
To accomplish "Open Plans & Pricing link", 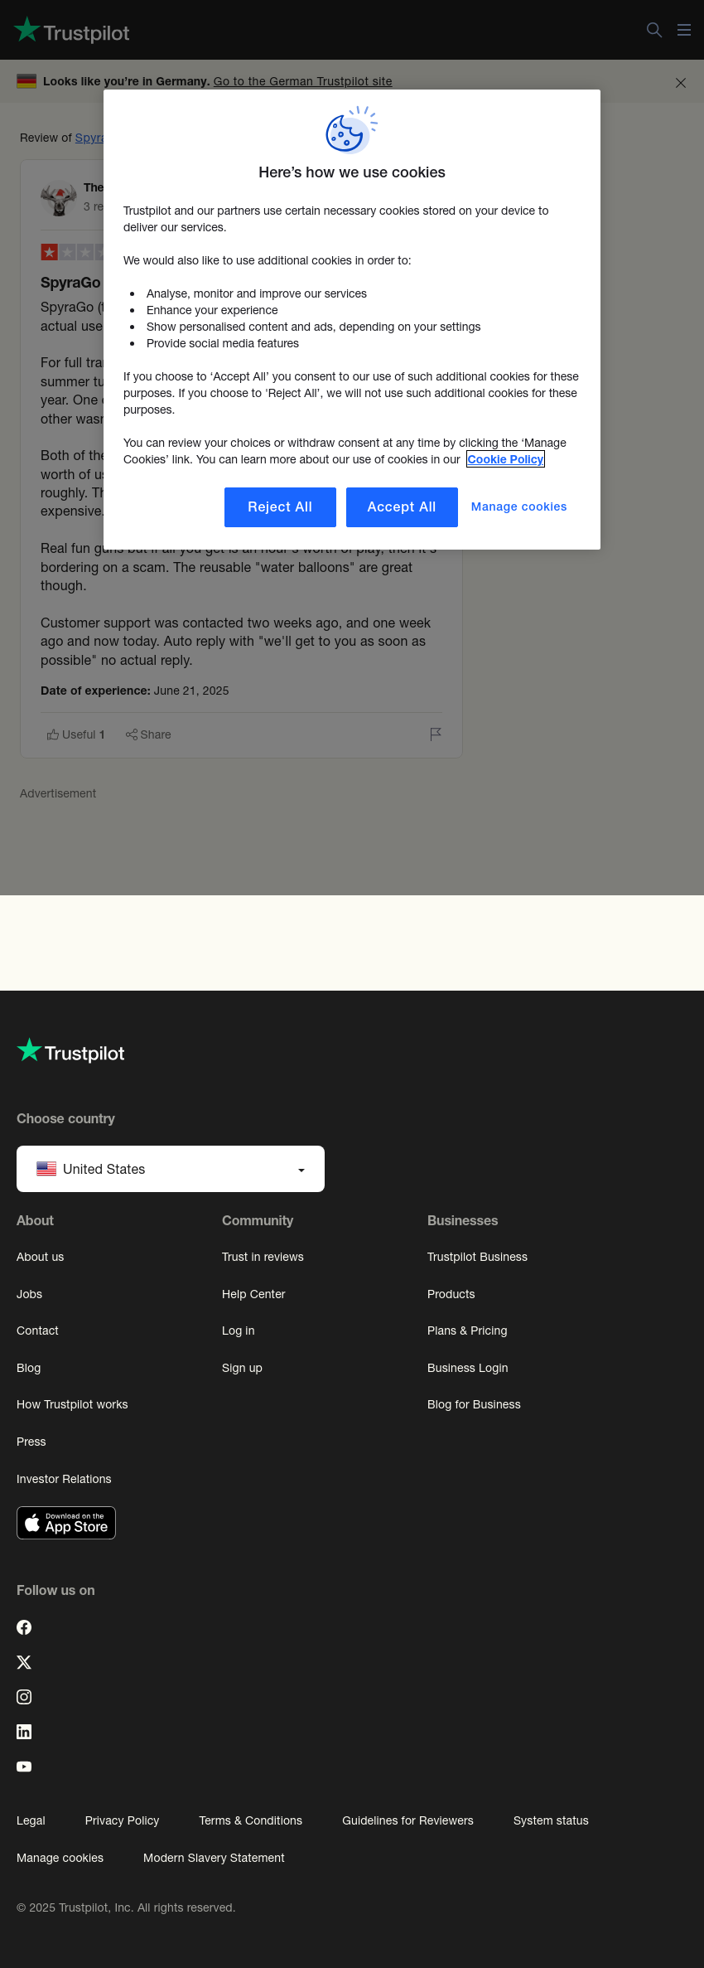I will 467,1331.
